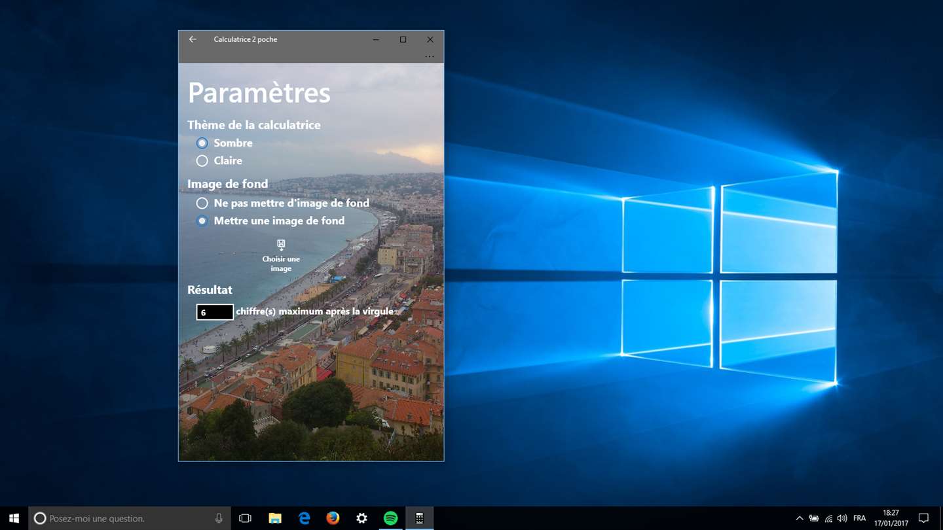Open the three-dot more options menu
This screenshot has width=943, height=530.
pos(430,56)
